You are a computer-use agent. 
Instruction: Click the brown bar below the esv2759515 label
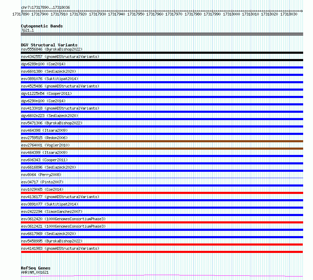point(162,141)
